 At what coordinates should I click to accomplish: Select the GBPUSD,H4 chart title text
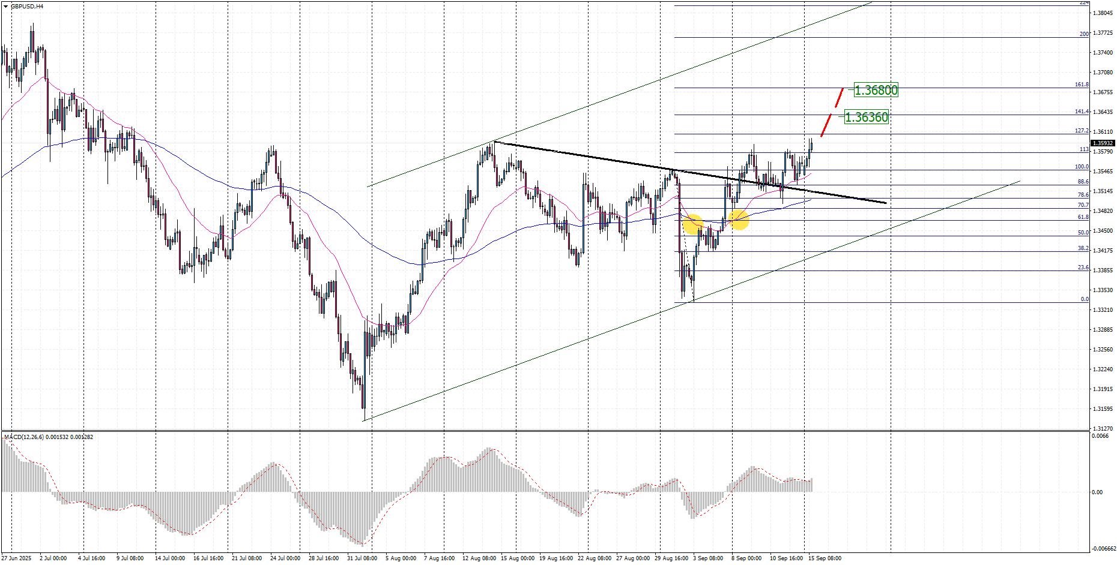pyautogui.click(x=27, y=7)
